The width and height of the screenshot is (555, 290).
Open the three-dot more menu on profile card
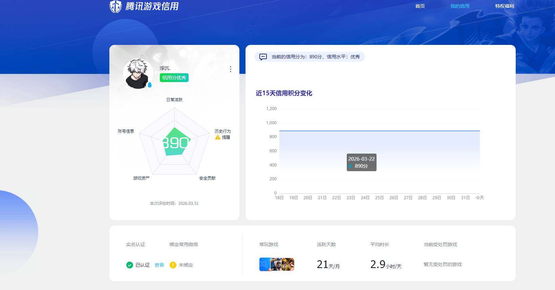(x=231, y=69)
